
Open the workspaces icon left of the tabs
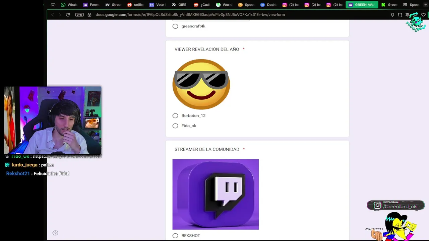click(x=53, y=5)
